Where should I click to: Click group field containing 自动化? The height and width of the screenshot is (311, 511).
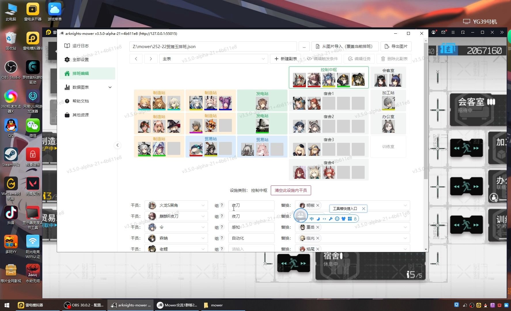point(251,238)
